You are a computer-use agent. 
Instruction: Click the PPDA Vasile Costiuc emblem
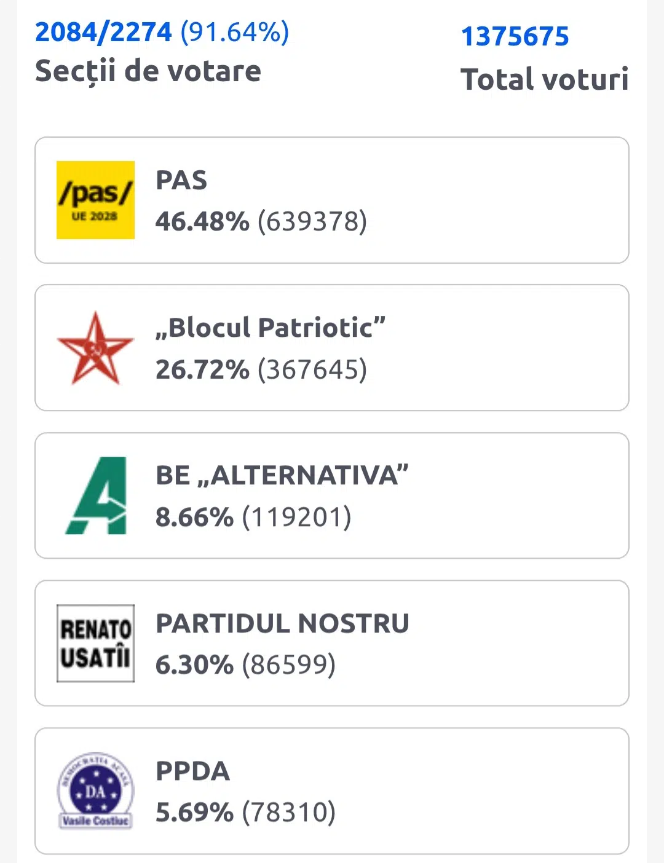(95, 791)
